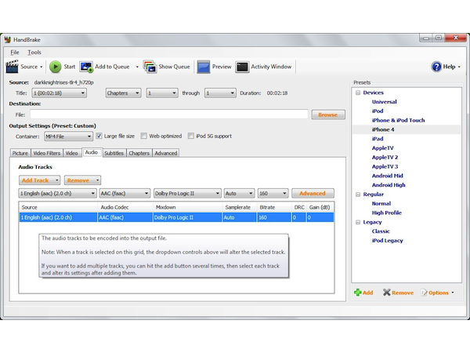
Task: Open the Activity Window icon
Action: coord(242,67)
